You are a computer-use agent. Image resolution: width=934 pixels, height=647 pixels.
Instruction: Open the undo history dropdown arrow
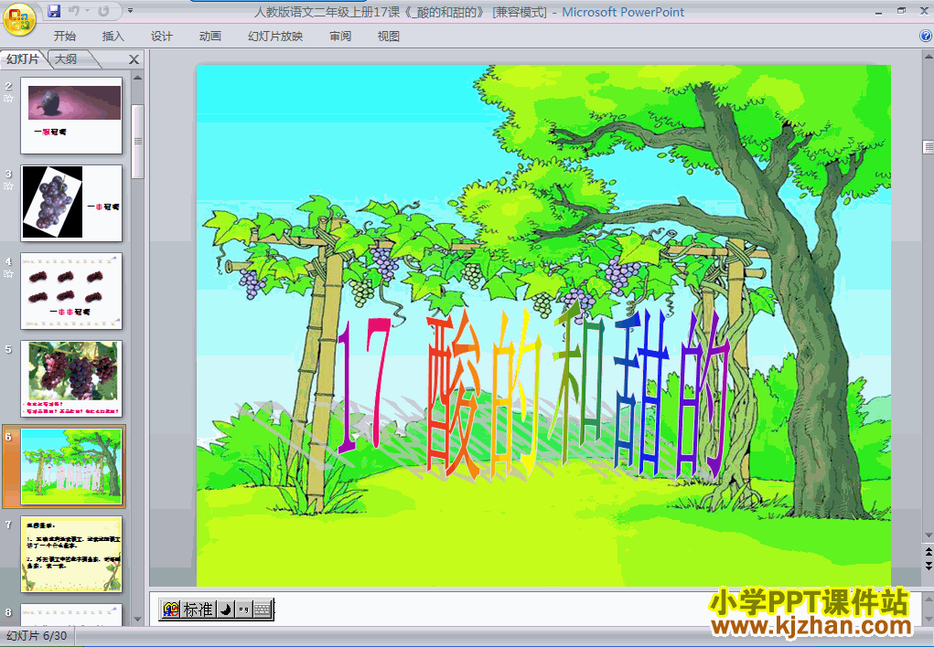87,11
